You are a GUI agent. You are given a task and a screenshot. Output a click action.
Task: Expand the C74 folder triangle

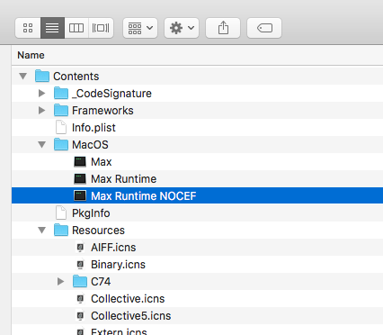coord(61,282)
